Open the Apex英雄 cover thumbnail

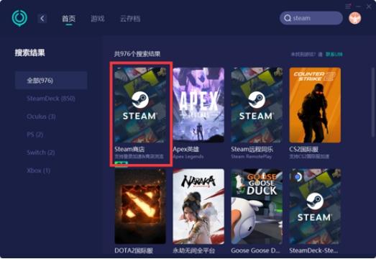[x=198, y=105]
